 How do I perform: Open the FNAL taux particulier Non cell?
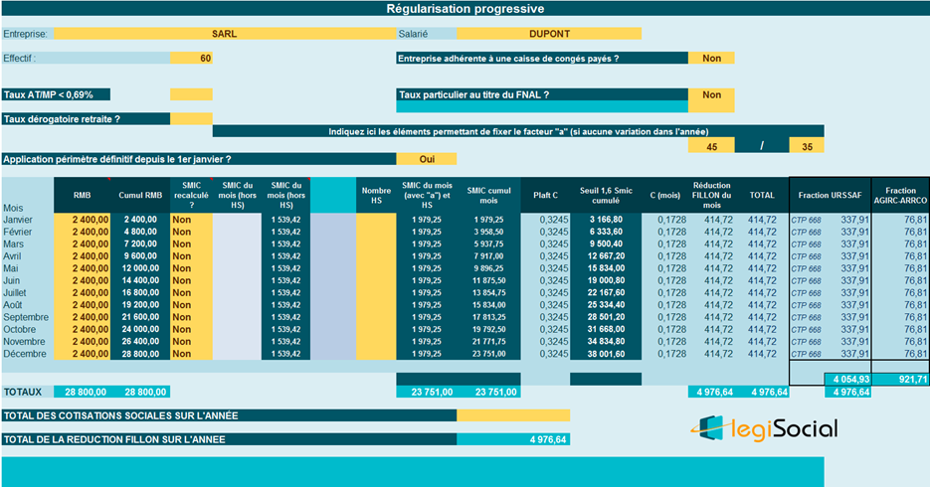tap(711, 94)
